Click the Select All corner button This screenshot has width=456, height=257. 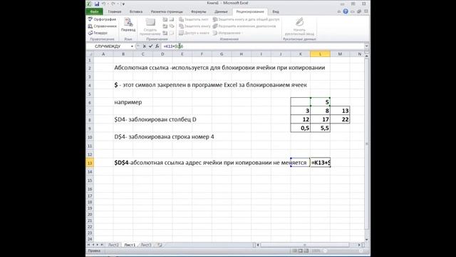pos(90,54)
